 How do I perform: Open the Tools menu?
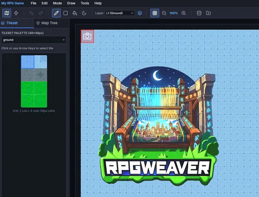tap(85, 3)
